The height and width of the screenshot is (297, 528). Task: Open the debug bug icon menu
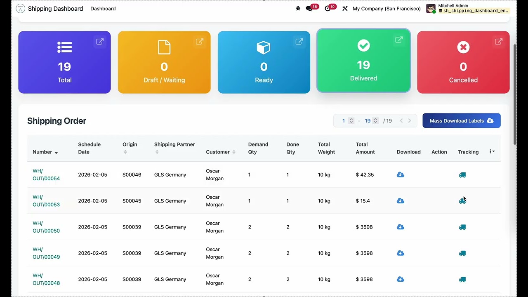pos(298,9)
